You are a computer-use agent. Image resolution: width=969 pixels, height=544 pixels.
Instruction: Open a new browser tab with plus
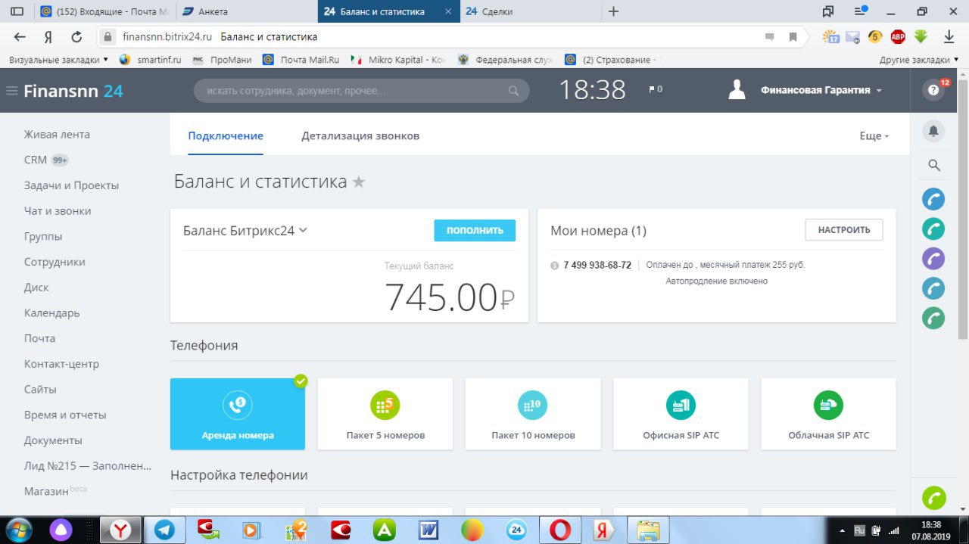click(x=613, y=11)
